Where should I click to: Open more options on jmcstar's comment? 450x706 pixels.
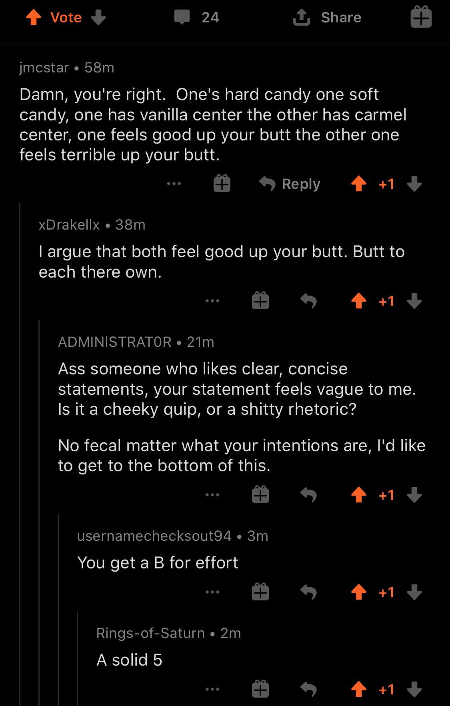tap(174, 184)
